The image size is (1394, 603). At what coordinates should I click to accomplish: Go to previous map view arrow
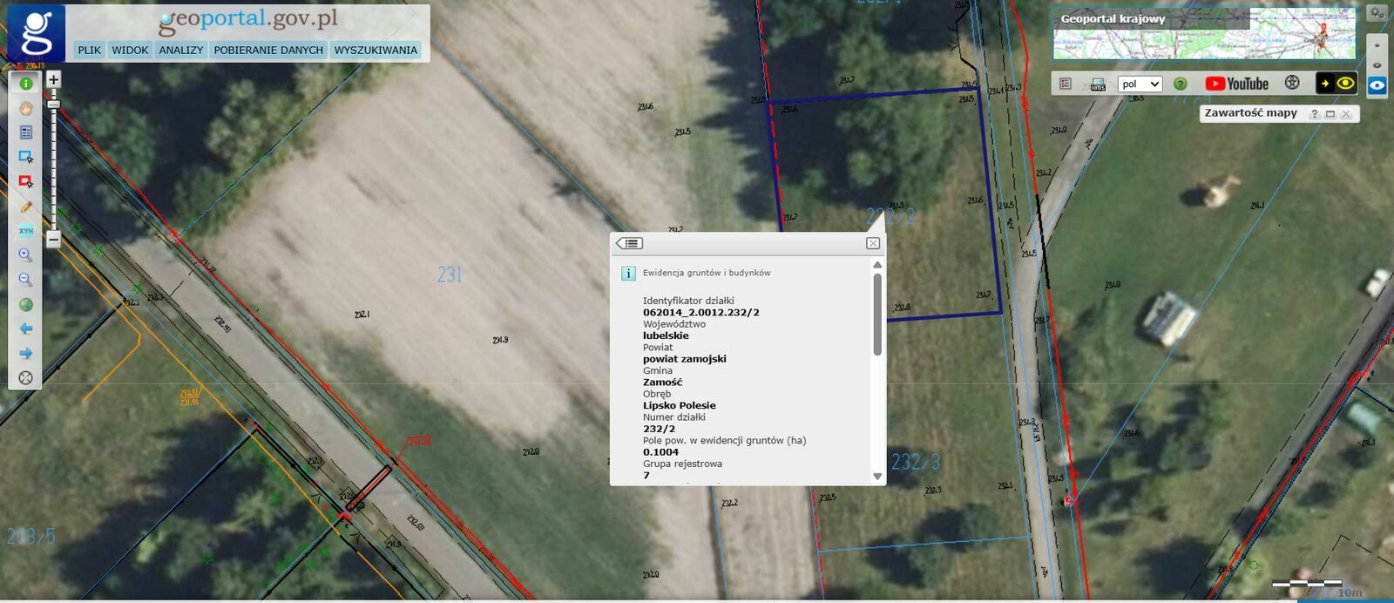[26, 329]
